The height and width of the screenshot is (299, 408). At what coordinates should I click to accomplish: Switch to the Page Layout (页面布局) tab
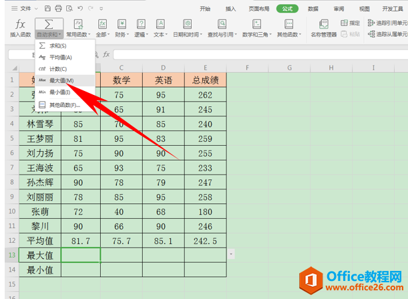tap(259, 9)
